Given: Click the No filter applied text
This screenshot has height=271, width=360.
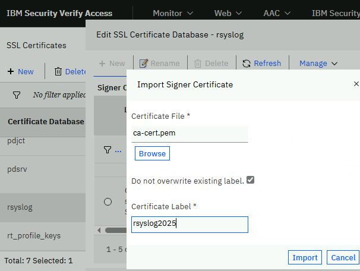Looking at the screenshot, I should (59, 94).
